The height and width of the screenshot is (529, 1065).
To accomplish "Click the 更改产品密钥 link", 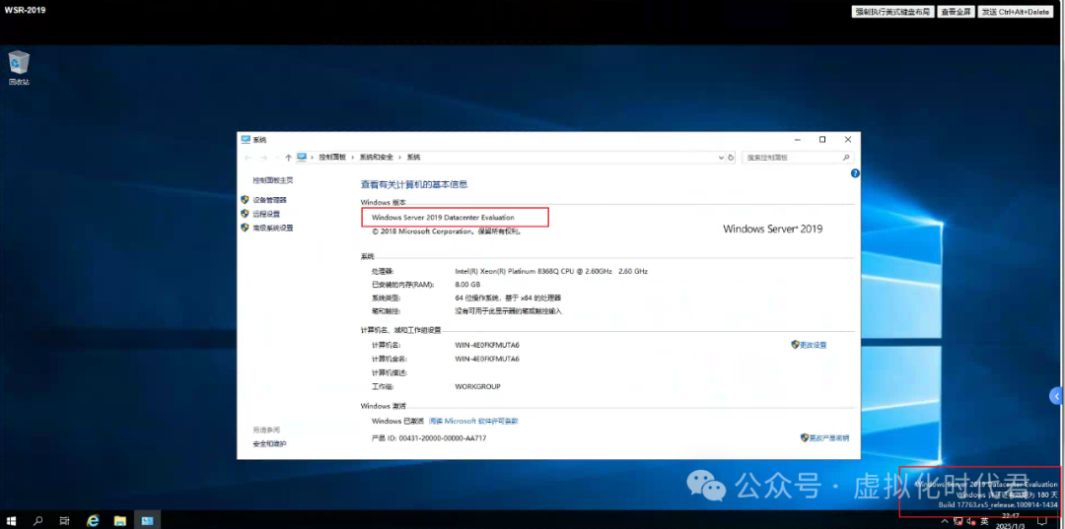I will tap(828, 438).
